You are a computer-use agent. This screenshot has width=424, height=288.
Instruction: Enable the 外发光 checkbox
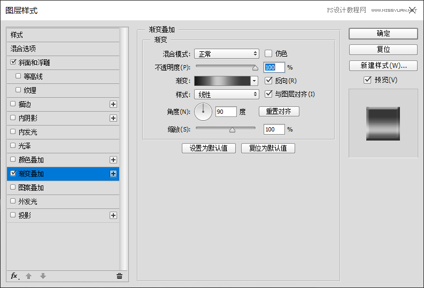coord(13,201)
